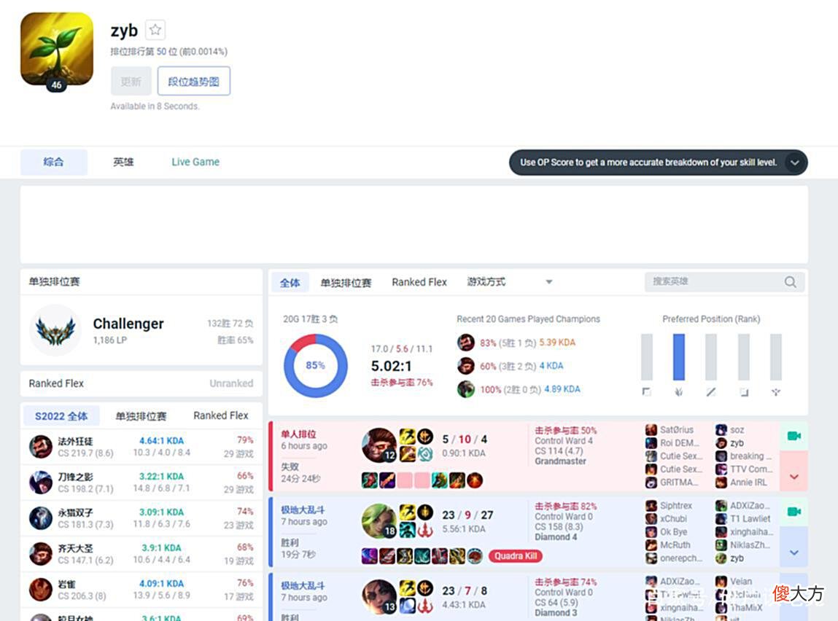Click the mid lane position icon
The width and height of the screenshot is (838, 621).
coord(711,392)
